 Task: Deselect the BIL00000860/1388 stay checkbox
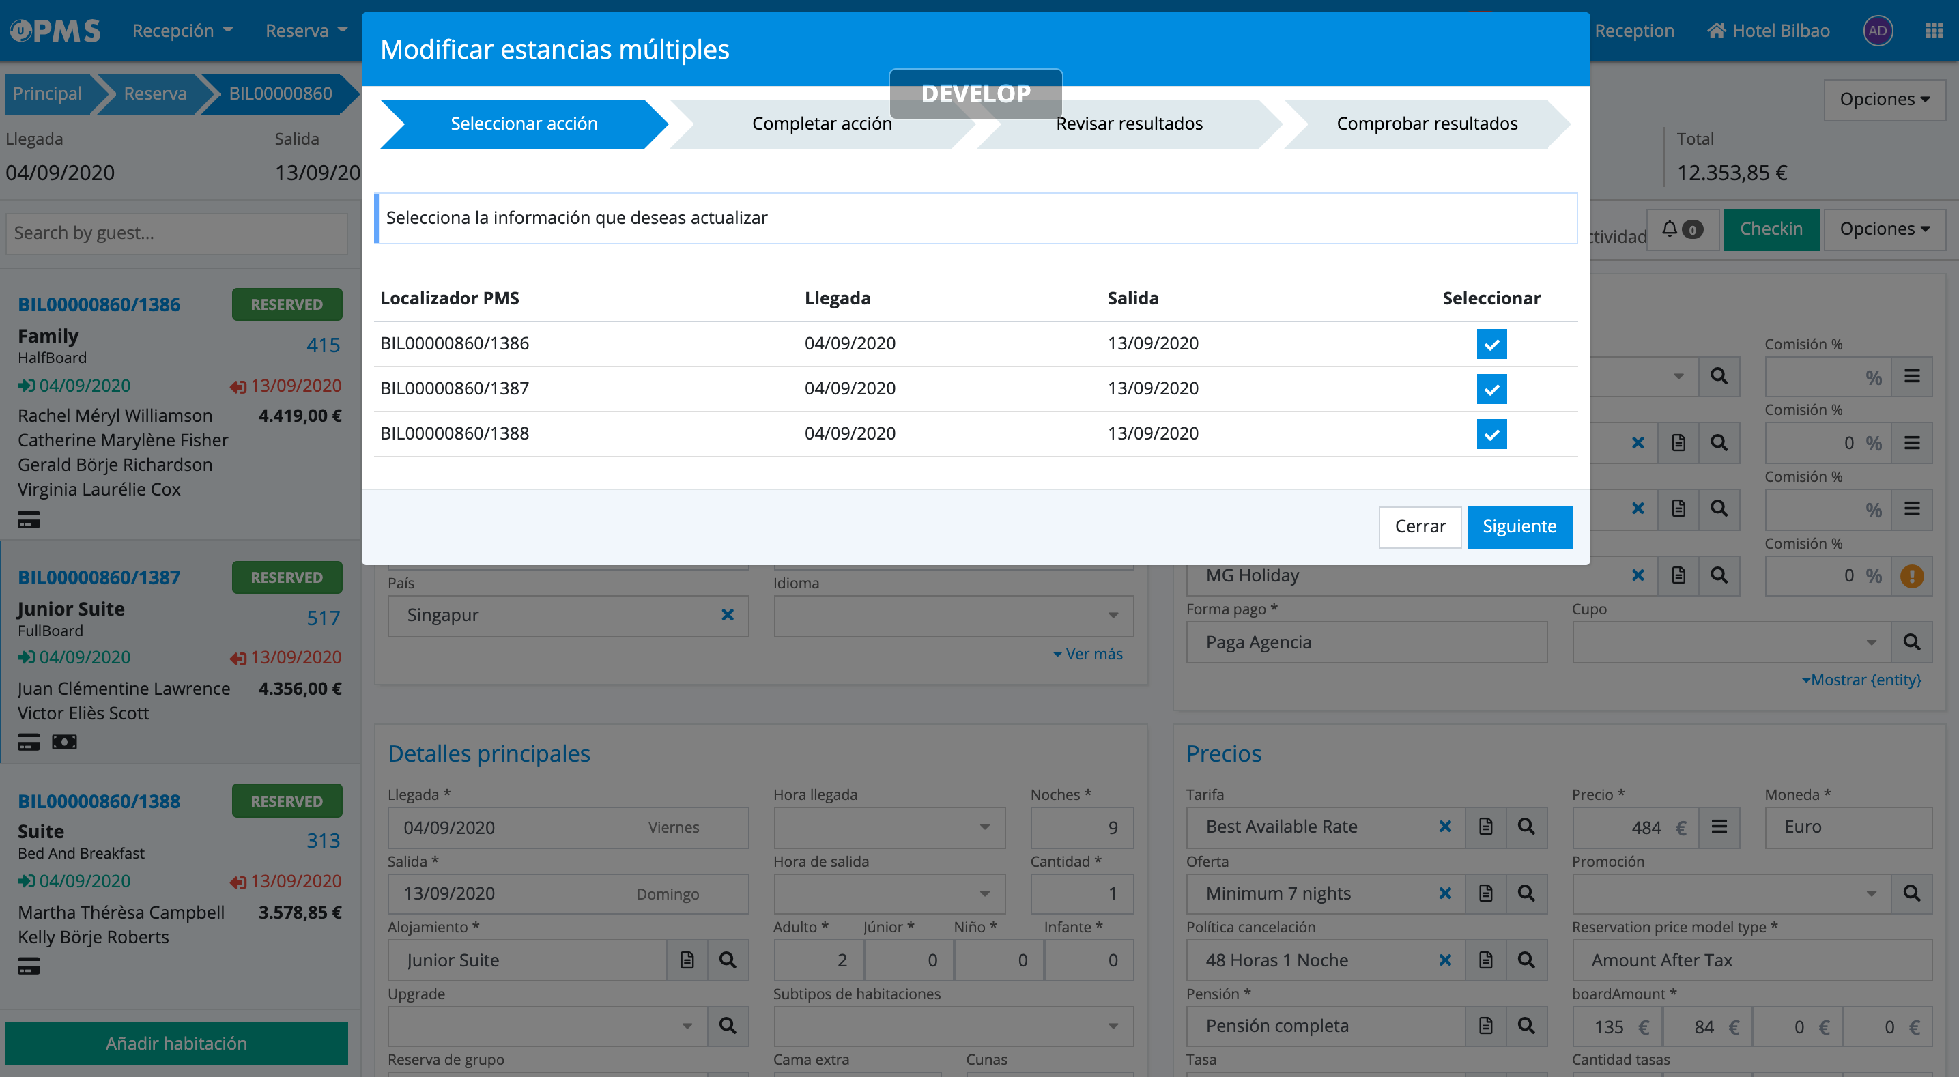click(1491, 433)
